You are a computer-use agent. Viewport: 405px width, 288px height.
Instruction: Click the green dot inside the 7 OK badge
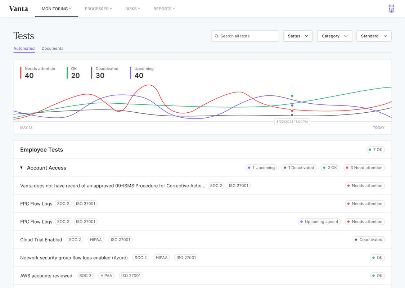[370, 149]
